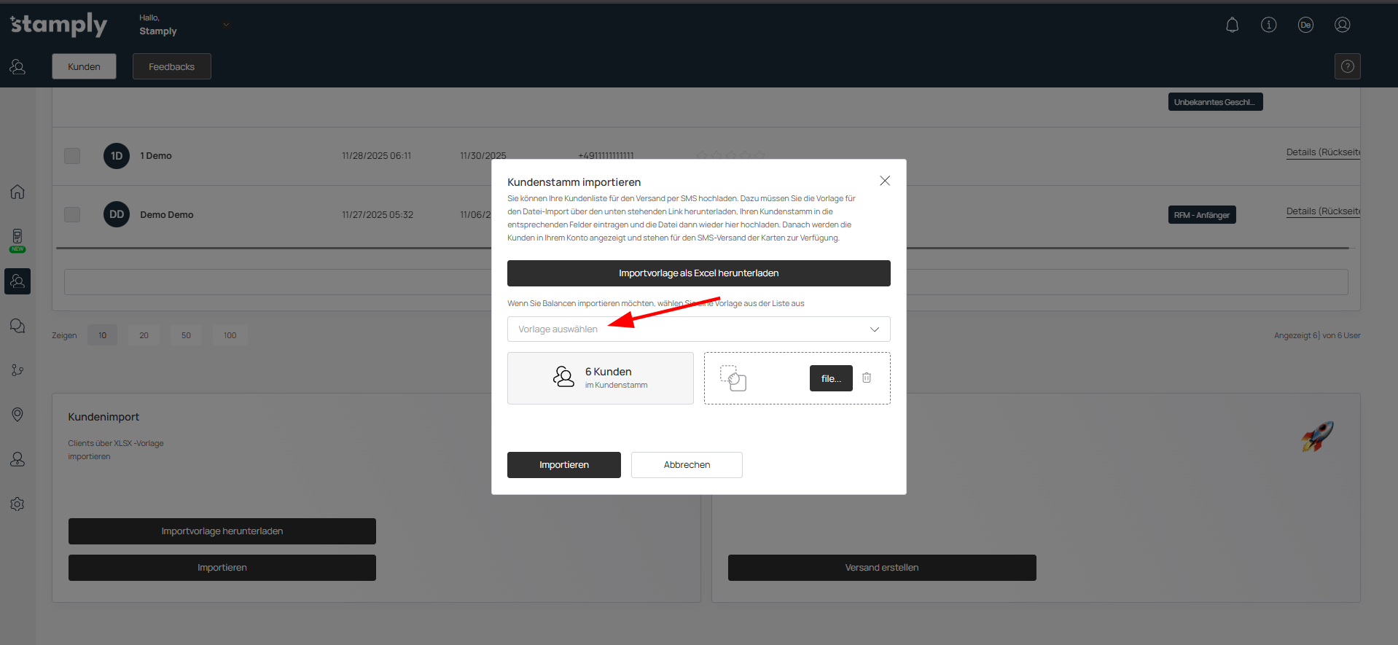Click the file... upload button

pyautogui.click(x=830, y=378)
